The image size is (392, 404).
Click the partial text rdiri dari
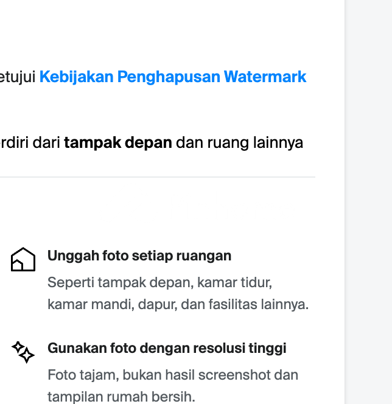click(x=29, y=143)
